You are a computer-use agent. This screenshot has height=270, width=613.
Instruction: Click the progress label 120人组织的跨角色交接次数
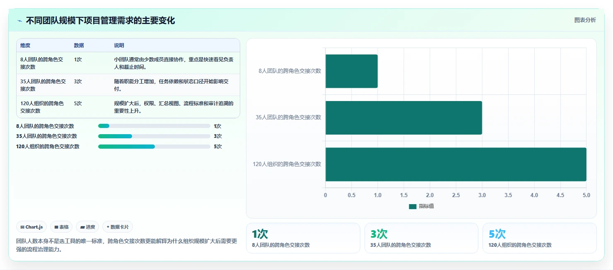pos(48,147)
